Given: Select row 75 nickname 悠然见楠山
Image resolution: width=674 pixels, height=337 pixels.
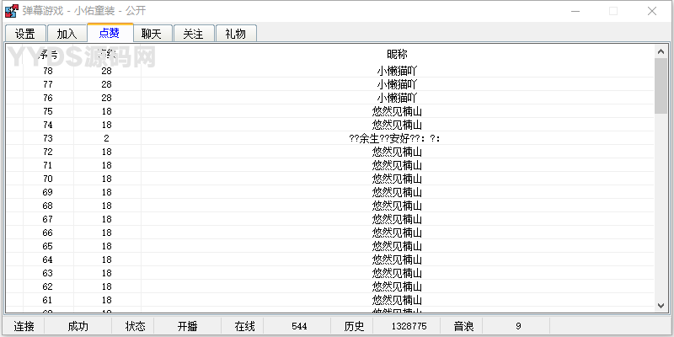Looking at the screenshot, I should (x=397, y=111).
